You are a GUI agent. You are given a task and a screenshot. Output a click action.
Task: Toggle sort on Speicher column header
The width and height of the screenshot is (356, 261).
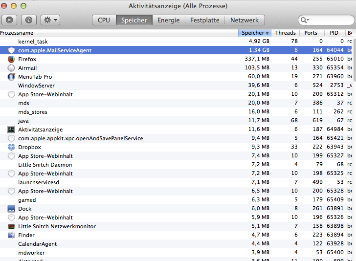click(x=255, y=33)
